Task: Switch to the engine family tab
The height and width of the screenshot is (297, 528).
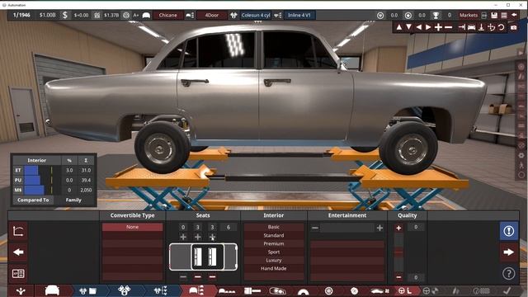Action: click(87, 290)
